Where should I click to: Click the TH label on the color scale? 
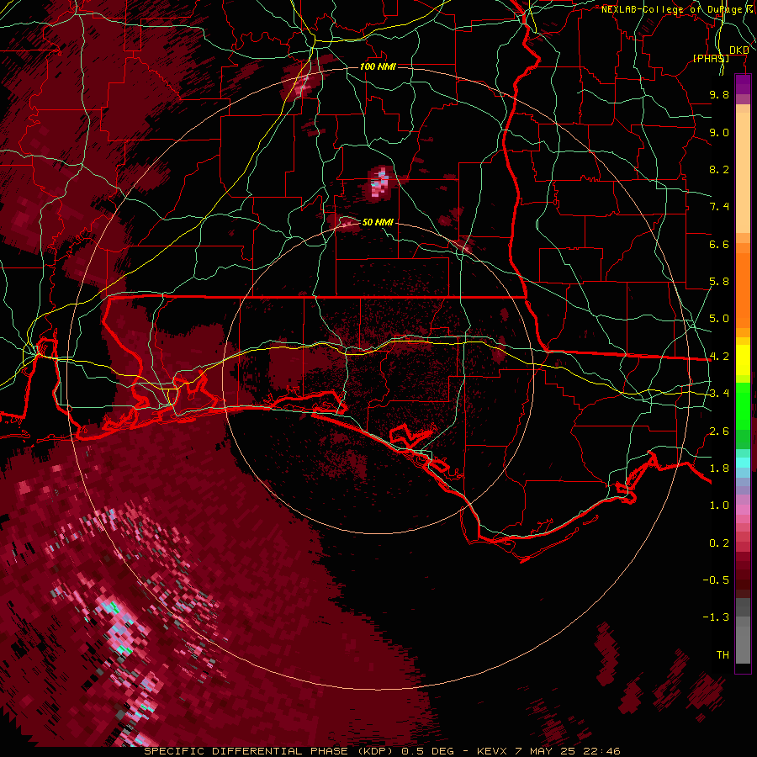[723, 655]
